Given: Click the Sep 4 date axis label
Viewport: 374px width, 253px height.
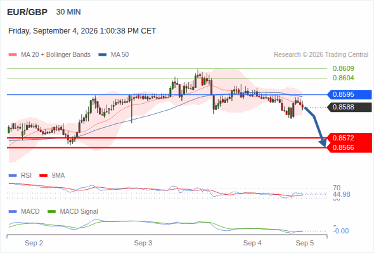Looking at the screenshot, I should 252,244.
